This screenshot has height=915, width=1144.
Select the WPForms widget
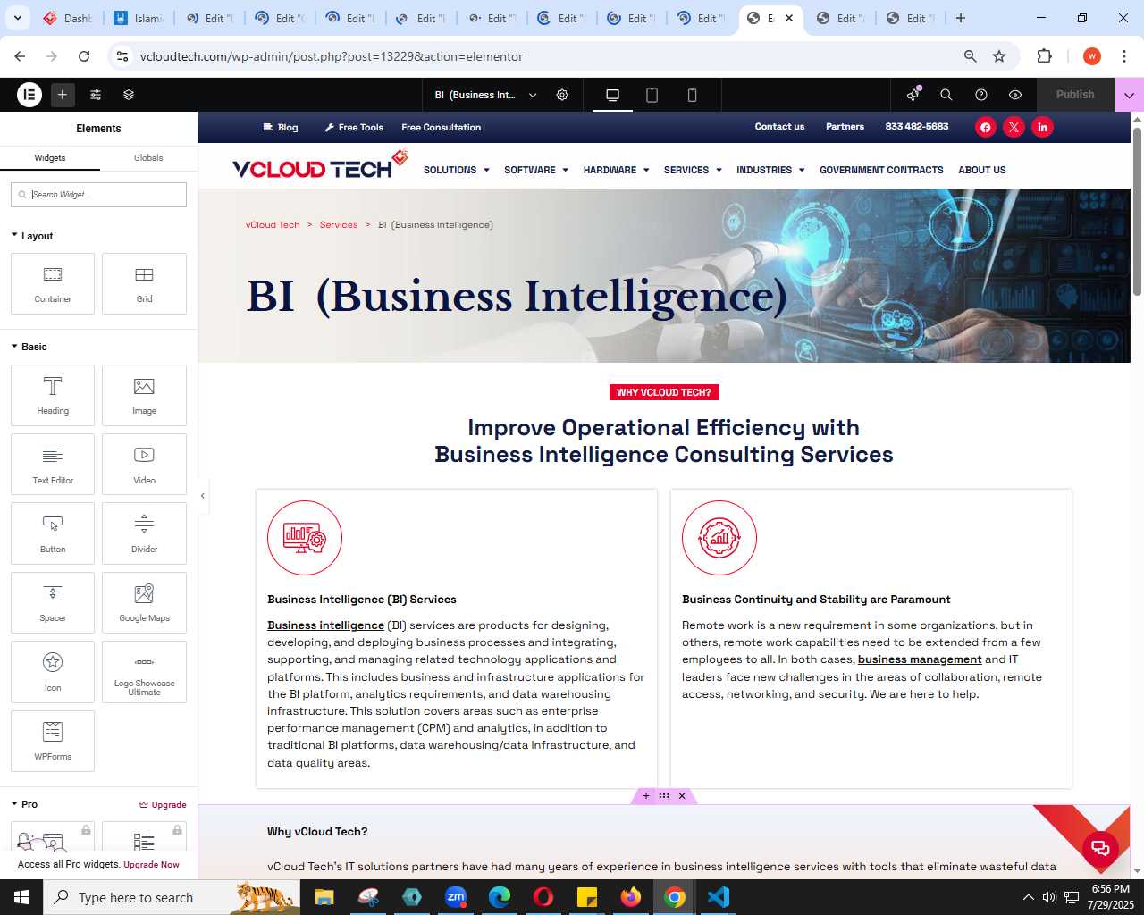point(53,741)
